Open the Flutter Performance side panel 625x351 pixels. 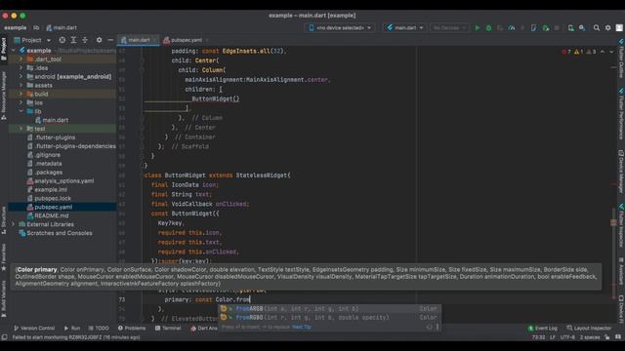[621, 113]
